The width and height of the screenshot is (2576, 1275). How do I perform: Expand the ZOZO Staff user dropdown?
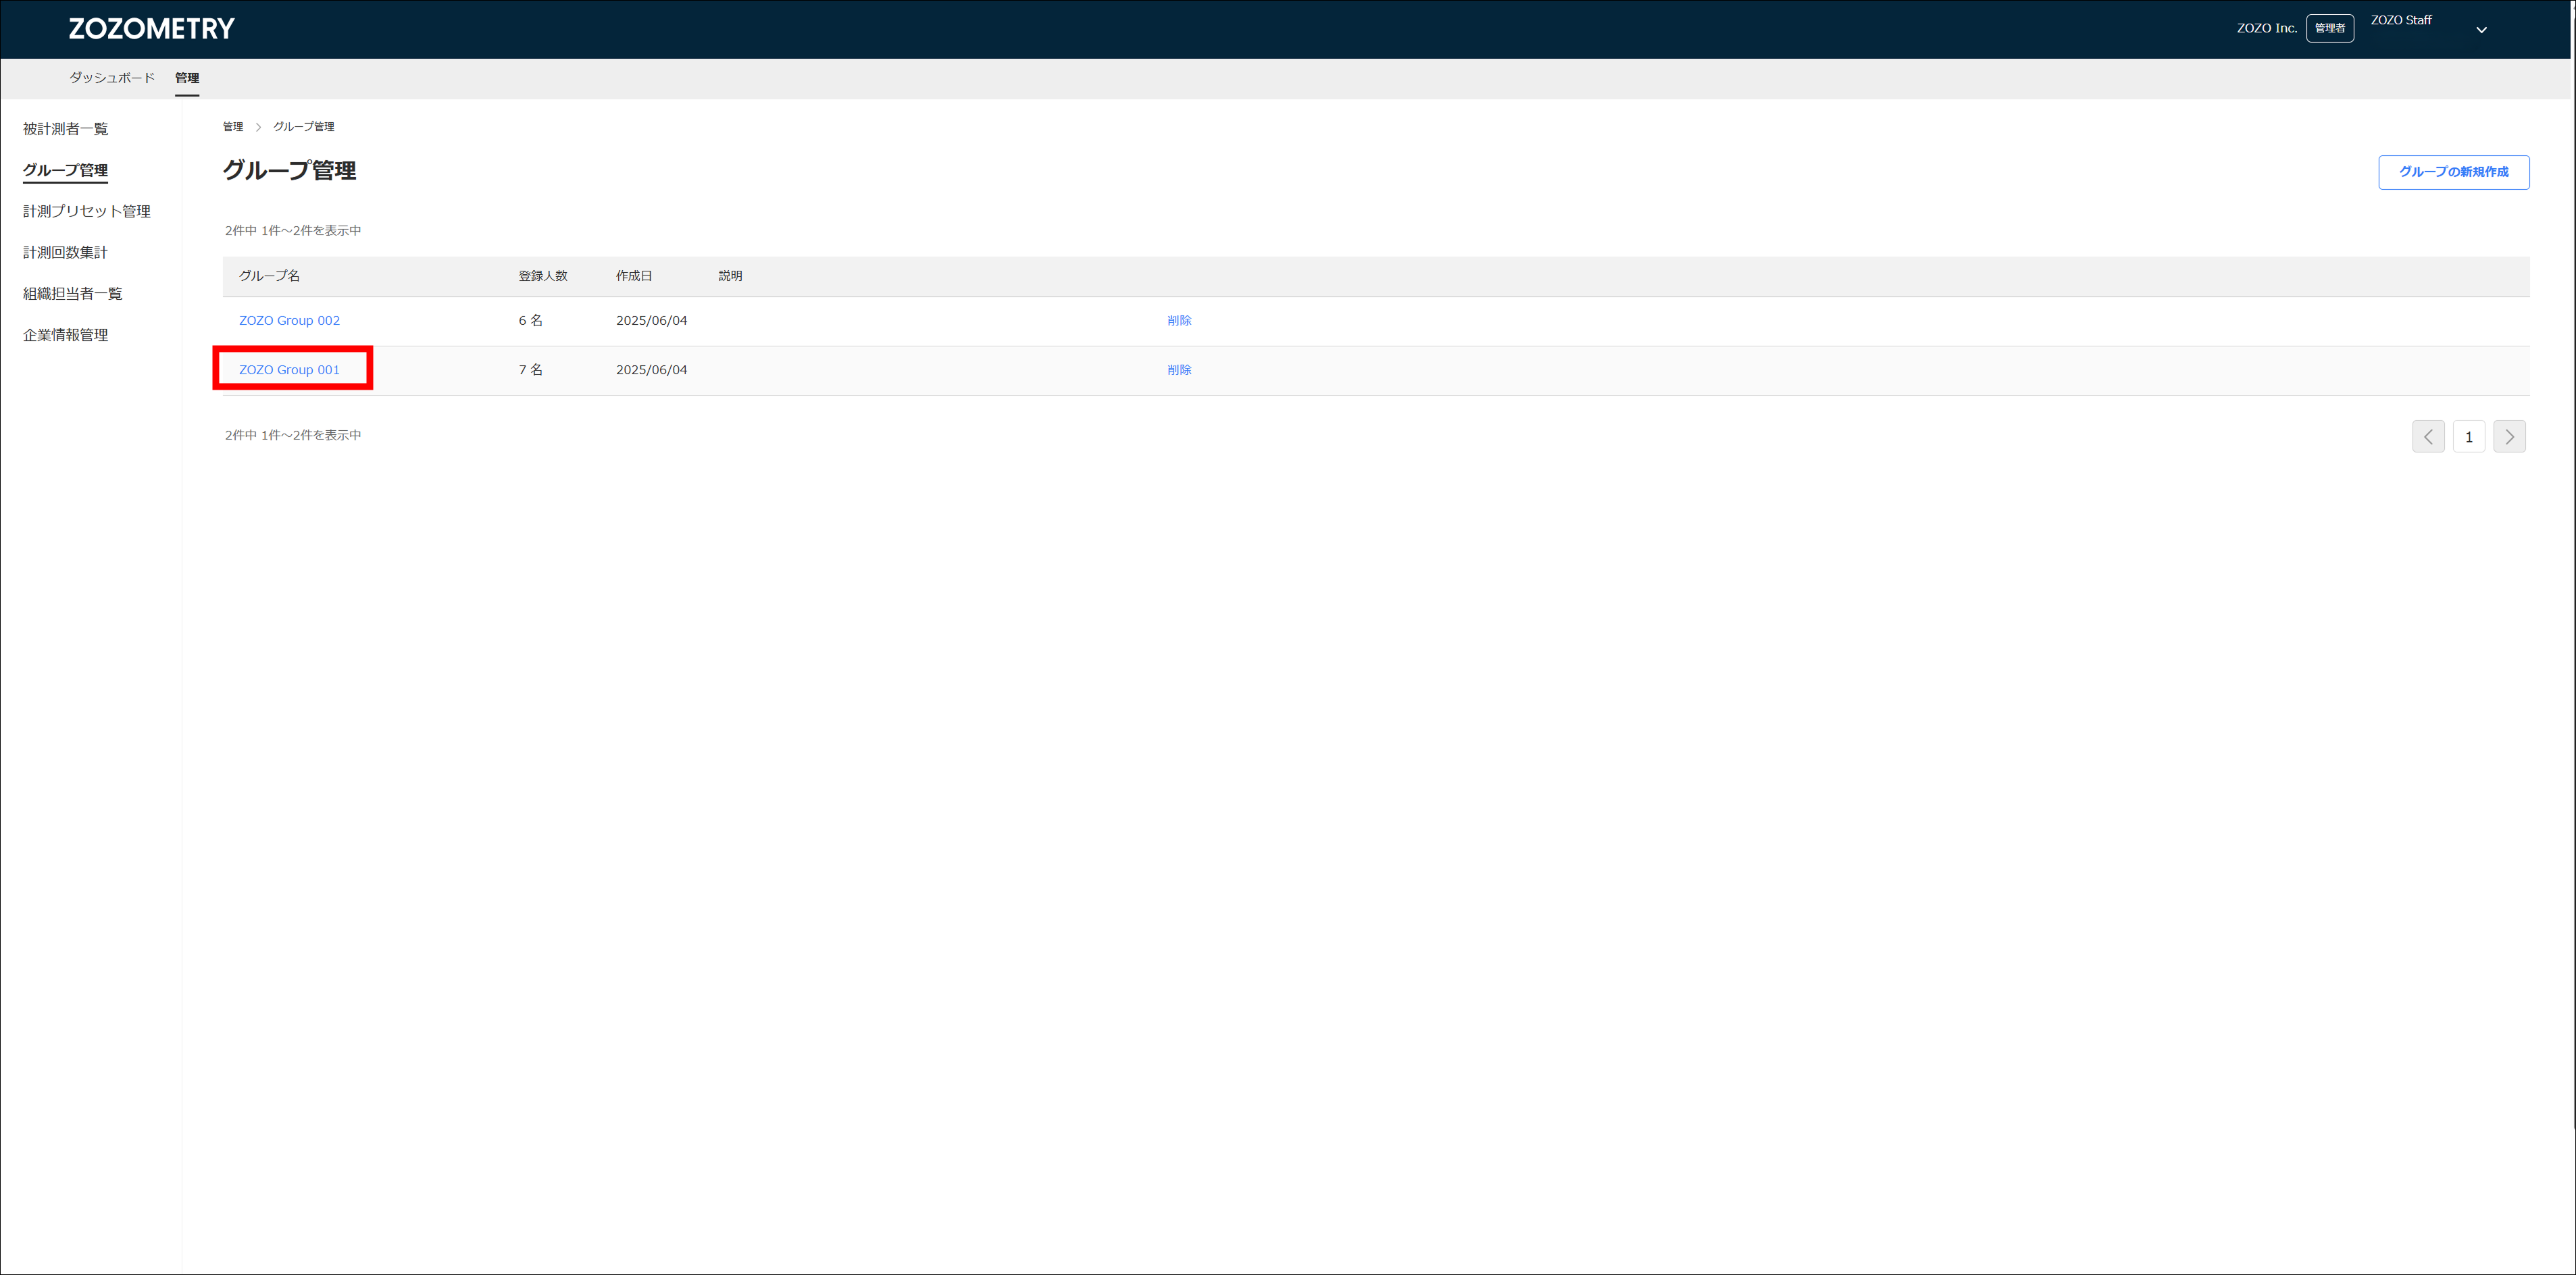click(x=2480, y=30)
